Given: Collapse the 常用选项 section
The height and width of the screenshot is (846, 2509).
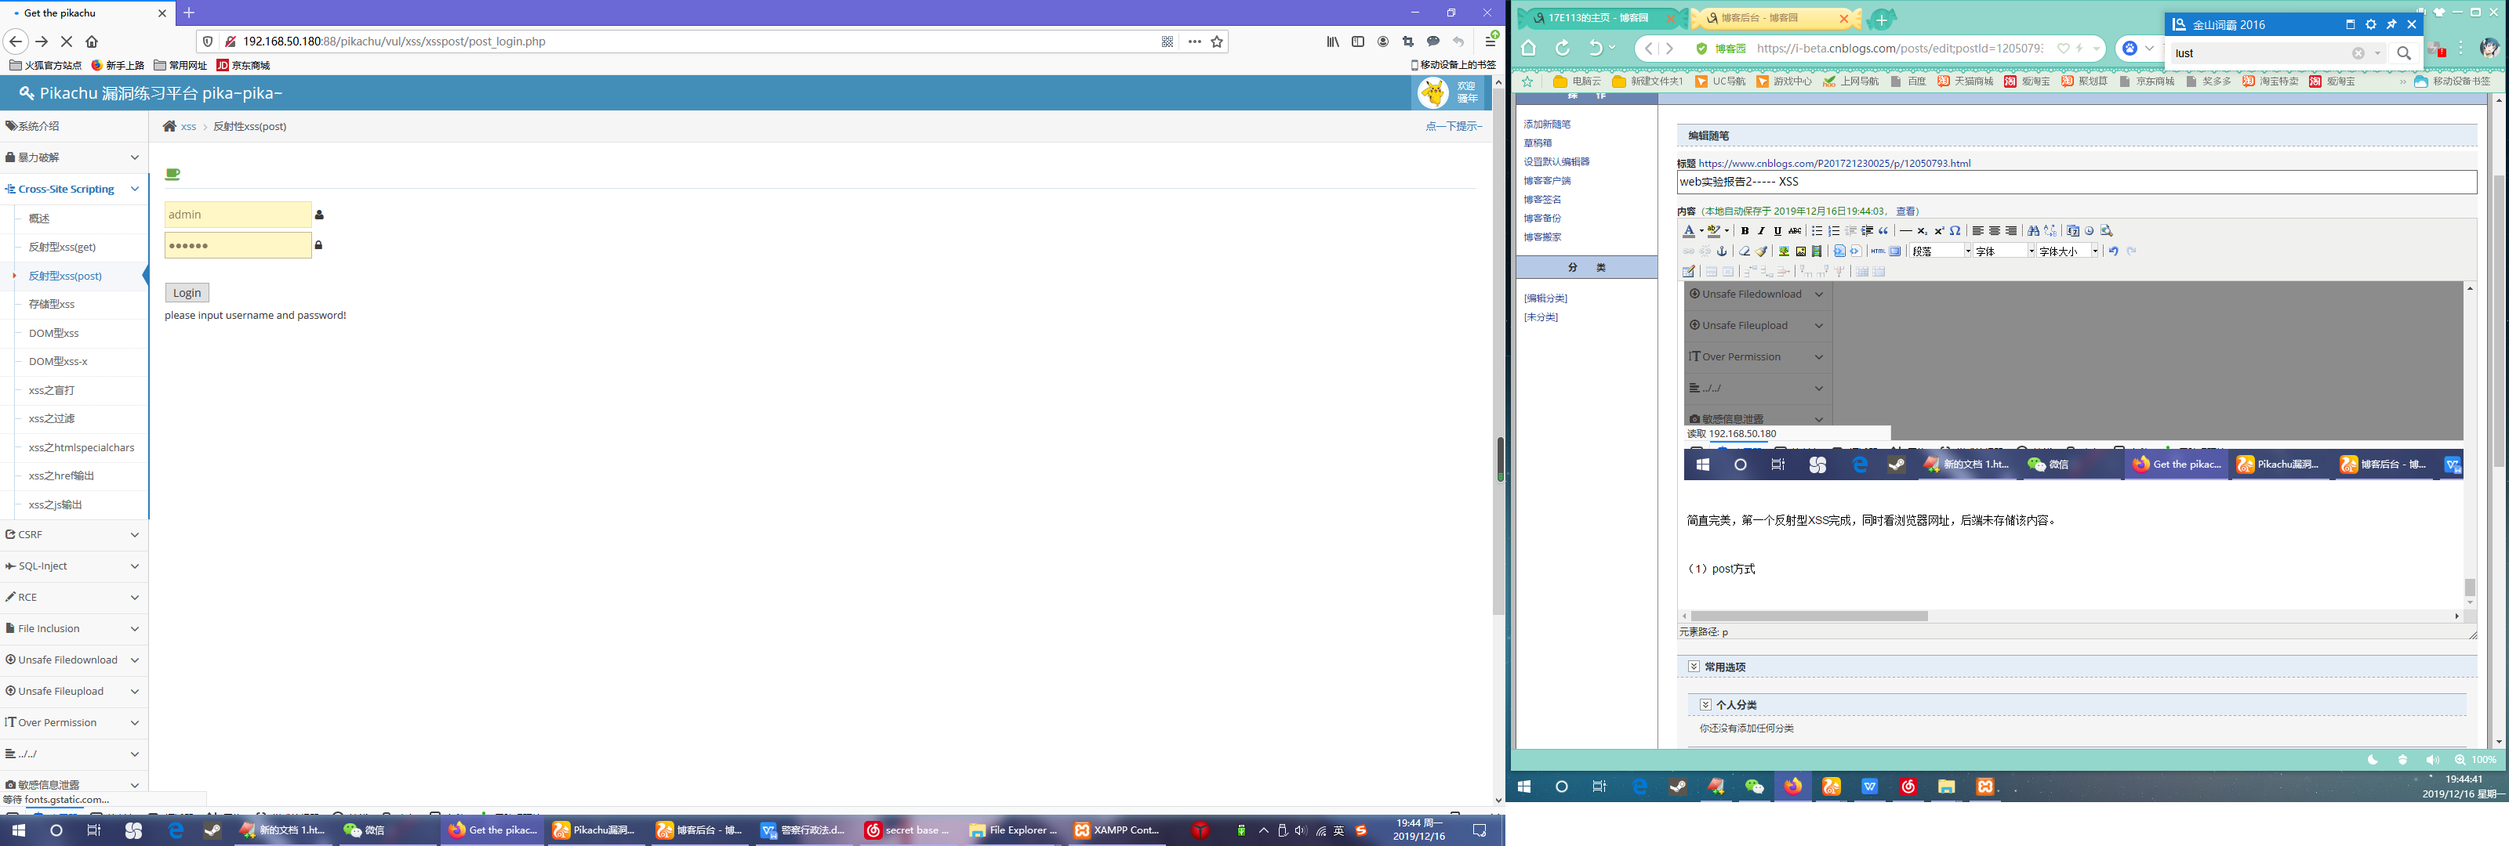Looking at the screenshot, I should pyautogui.click(x=1694, y=667).
